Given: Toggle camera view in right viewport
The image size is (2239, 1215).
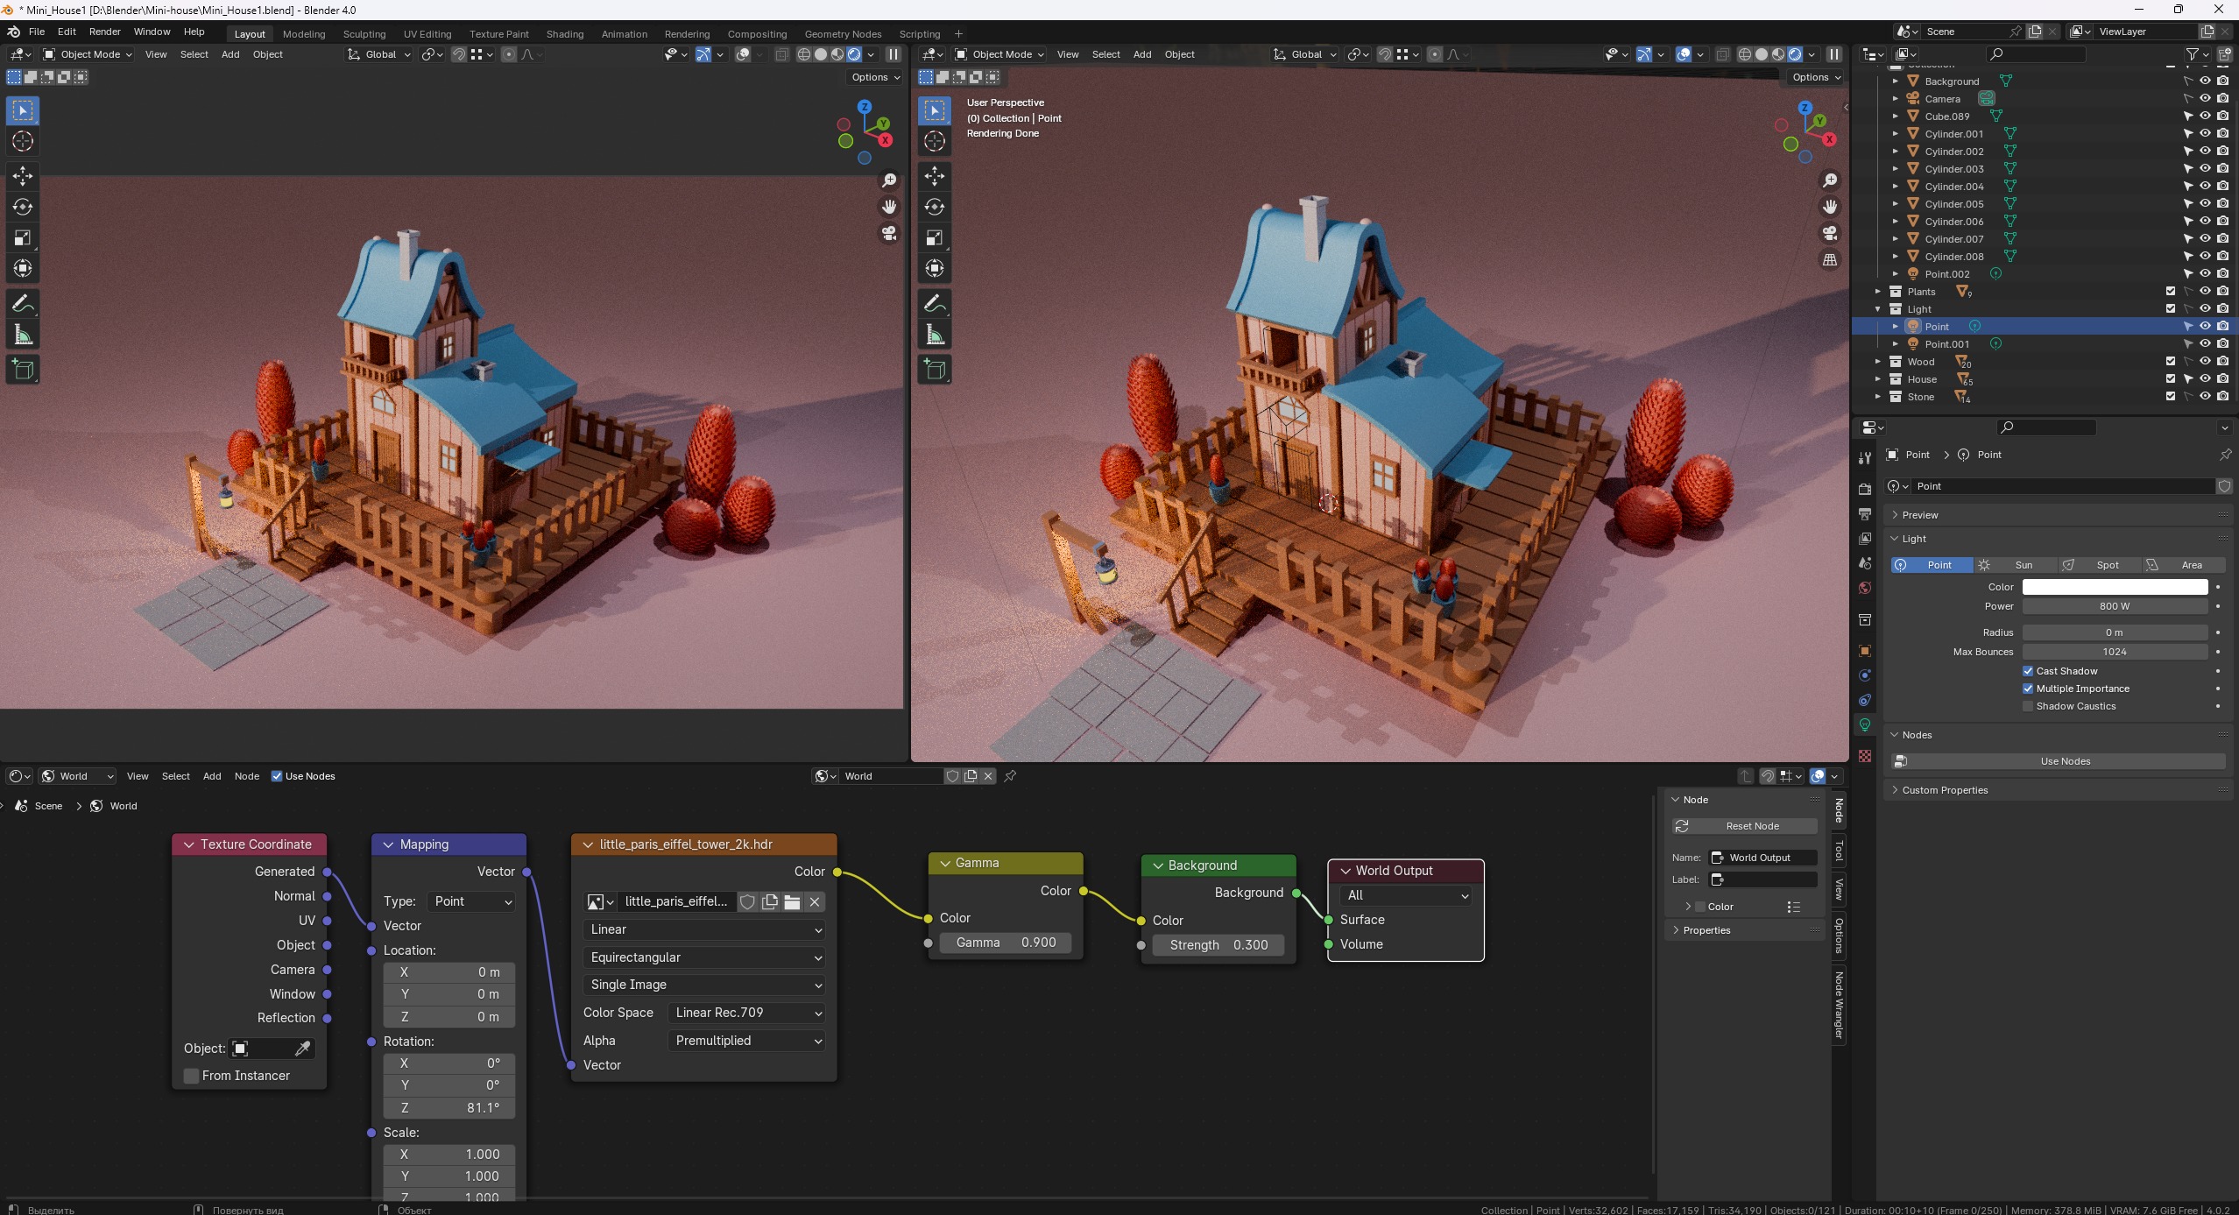Looking at the screenshot, I should (1830, 233).
